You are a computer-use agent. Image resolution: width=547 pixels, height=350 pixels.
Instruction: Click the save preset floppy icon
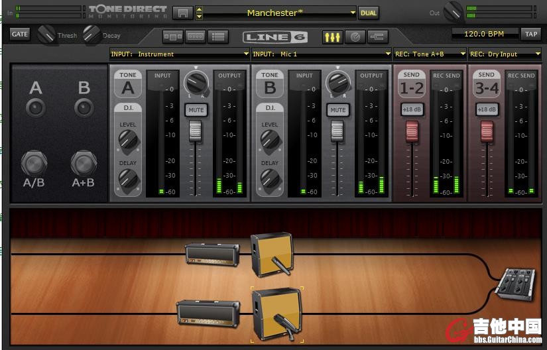183,13
